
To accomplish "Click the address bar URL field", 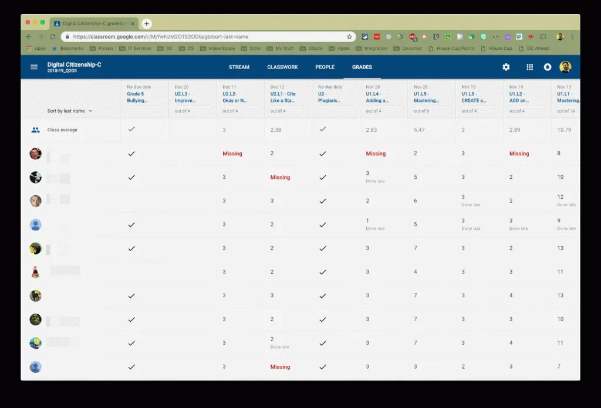I will click(x=205, y=36).
